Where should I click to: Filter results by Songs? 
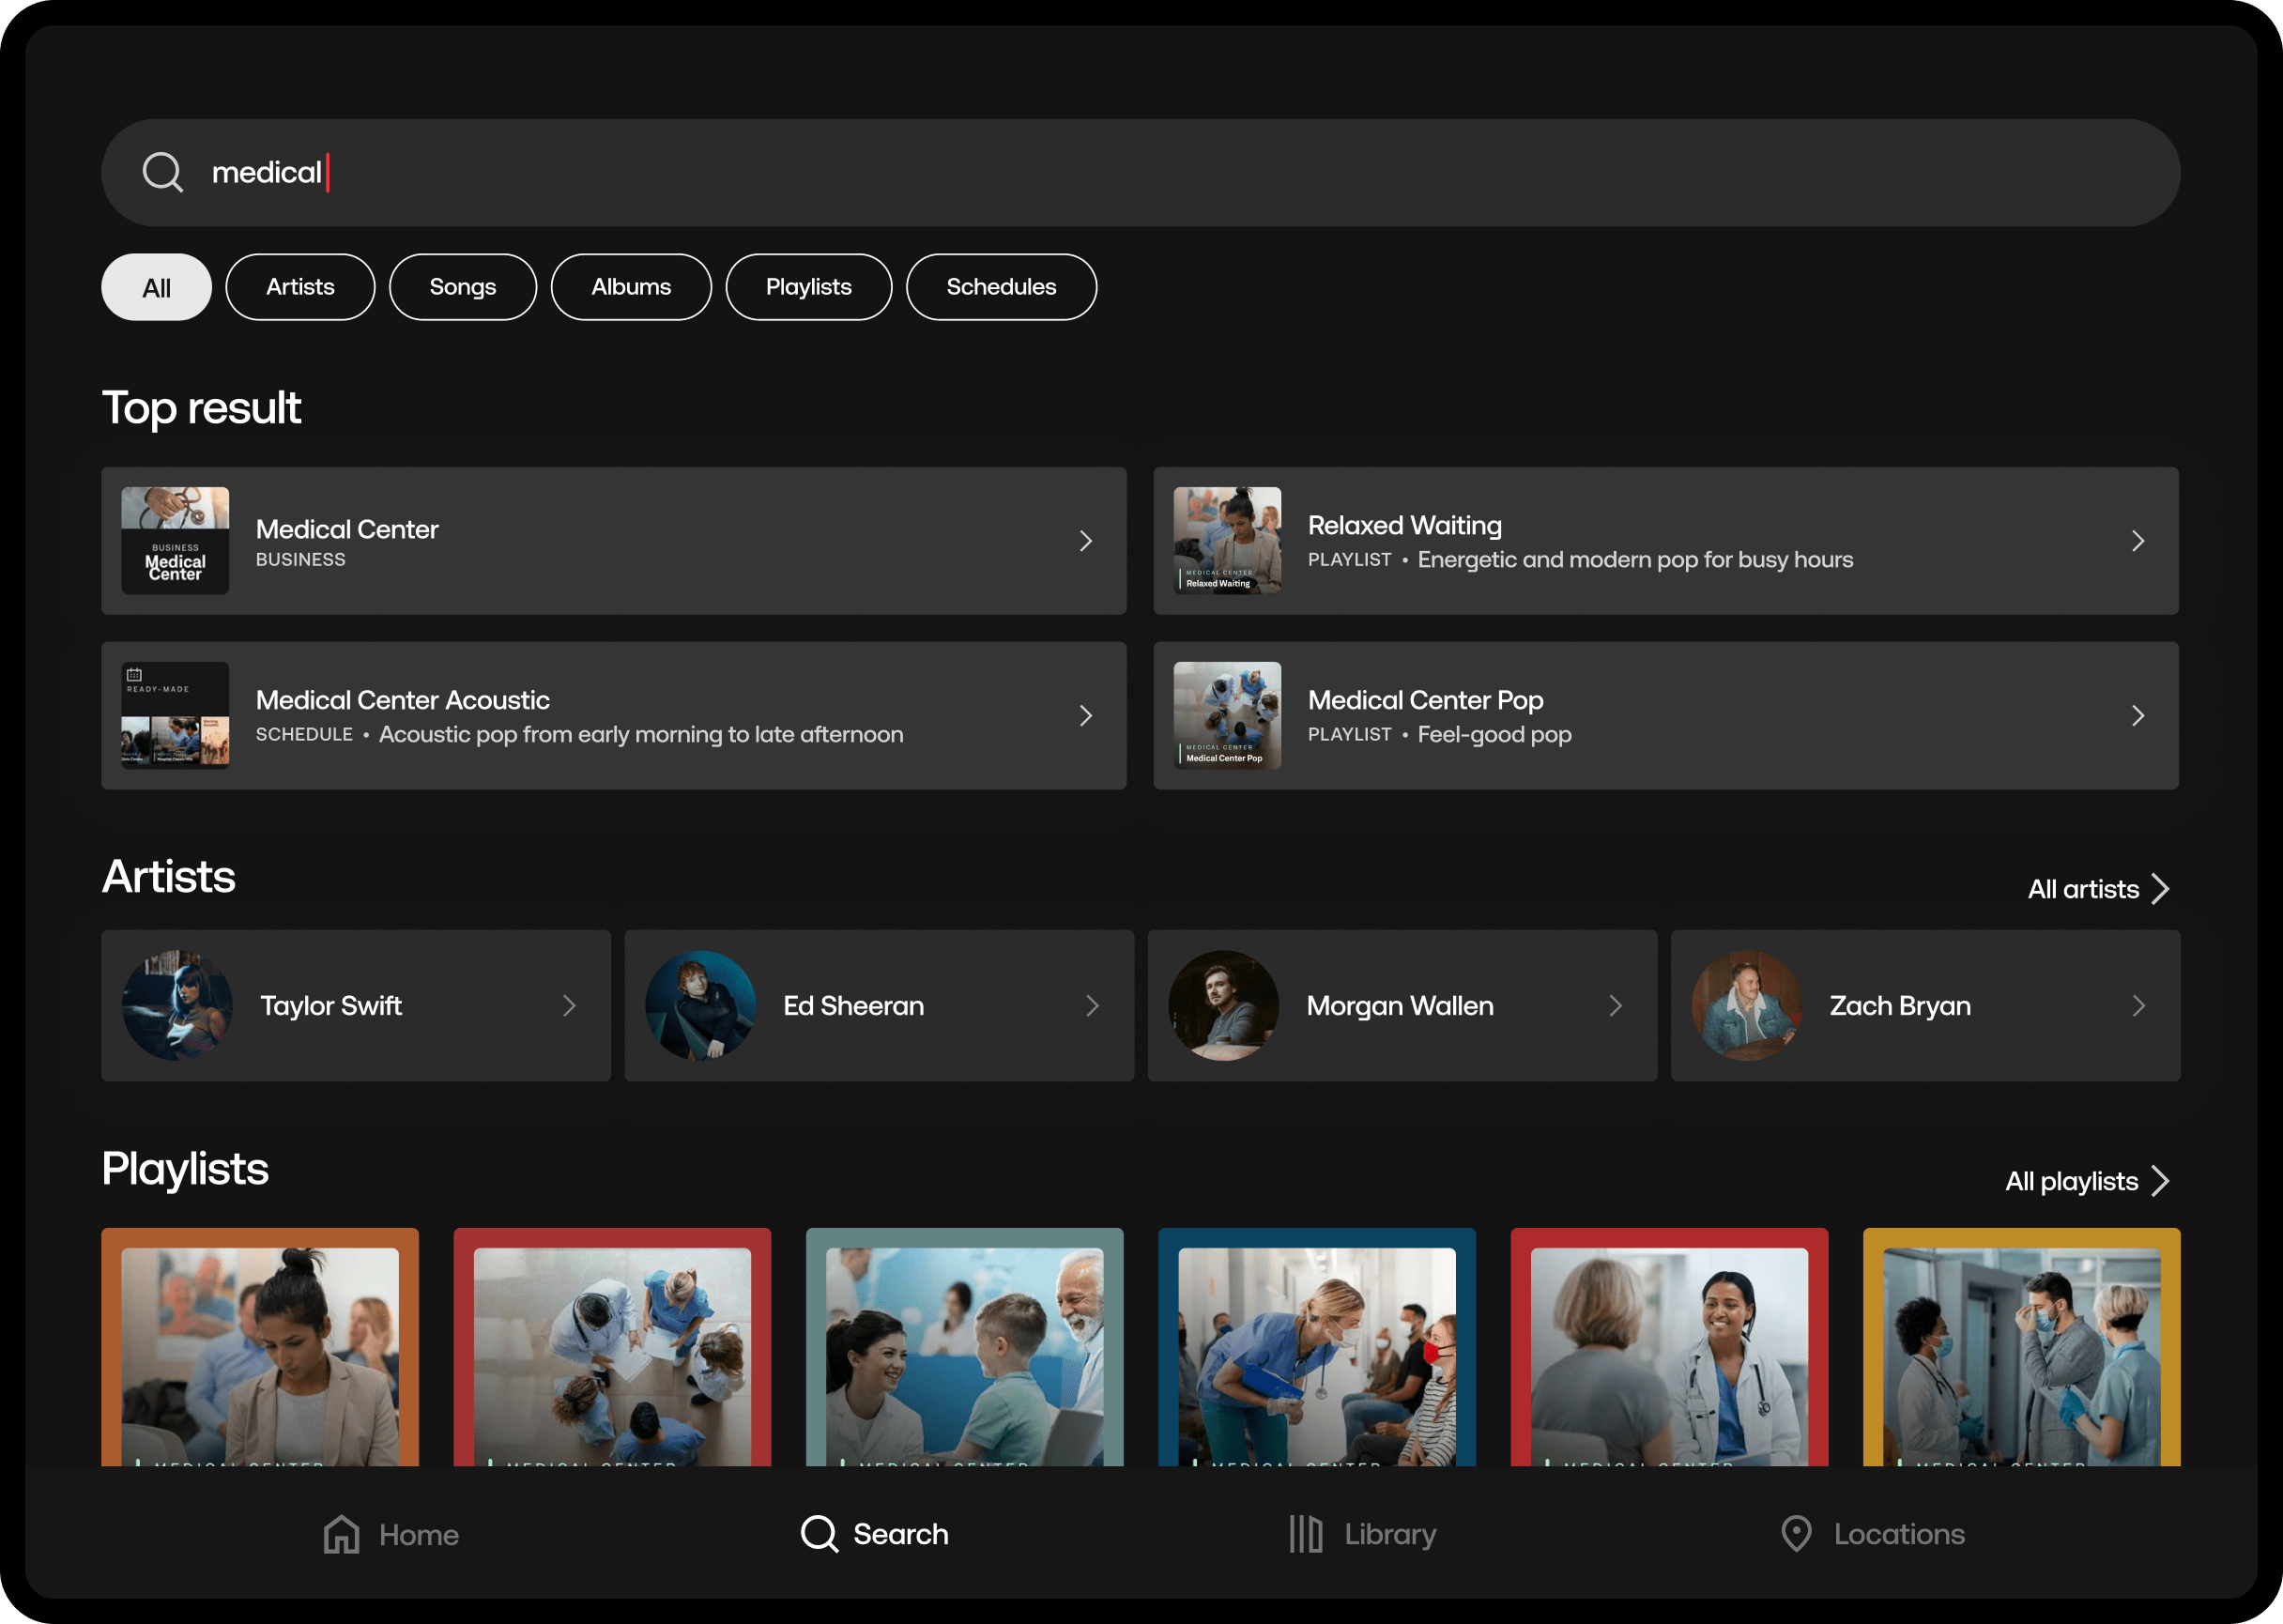pyautogui.click(x=463, y=288)
